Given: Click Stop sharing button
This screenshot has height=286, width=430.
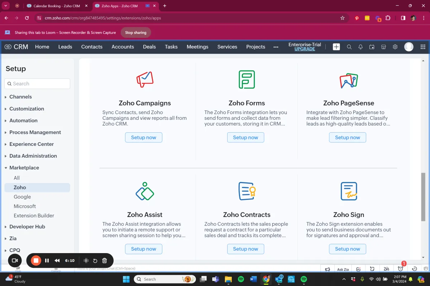Looking at the screenshot, I should pos(135,33).
